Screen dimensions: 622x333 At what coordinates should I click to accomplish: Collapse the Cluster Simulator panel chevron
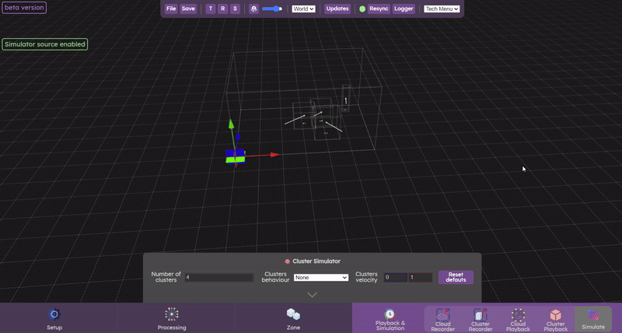tap(312, 295)
